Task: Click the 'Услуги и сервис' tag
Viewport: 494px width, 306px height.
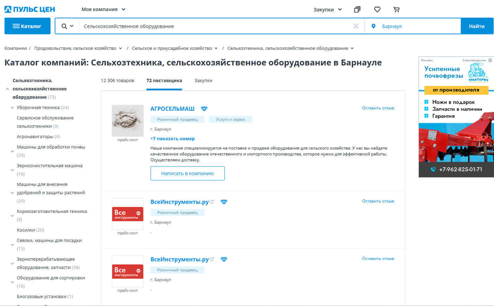Action: (x=231, y=119)
